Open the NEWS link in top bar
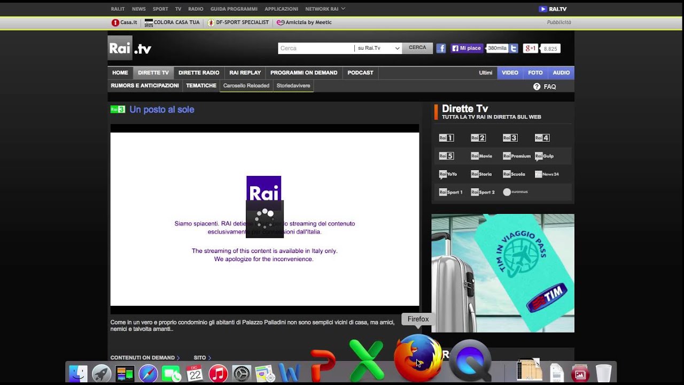 [139, 9]
